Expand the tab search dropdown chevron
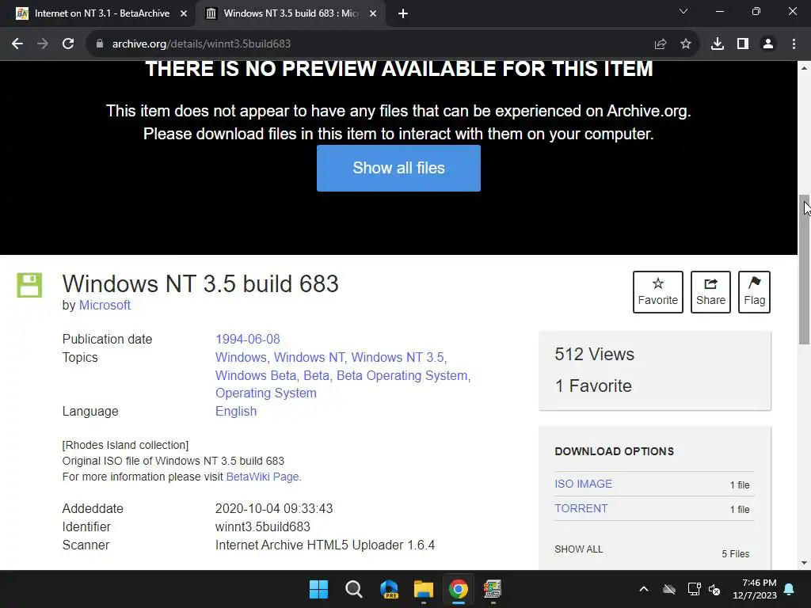This screenshot has width=811, height=608. coord(683,11)
